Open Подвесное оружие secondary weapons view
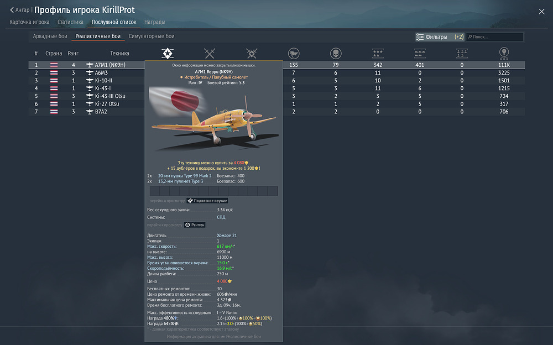The height and width of the screenshot is (345, 553). (207, 201)
